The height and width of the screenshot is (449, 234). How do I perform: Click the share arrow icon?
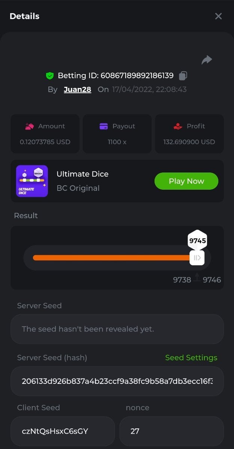(207, 60)
